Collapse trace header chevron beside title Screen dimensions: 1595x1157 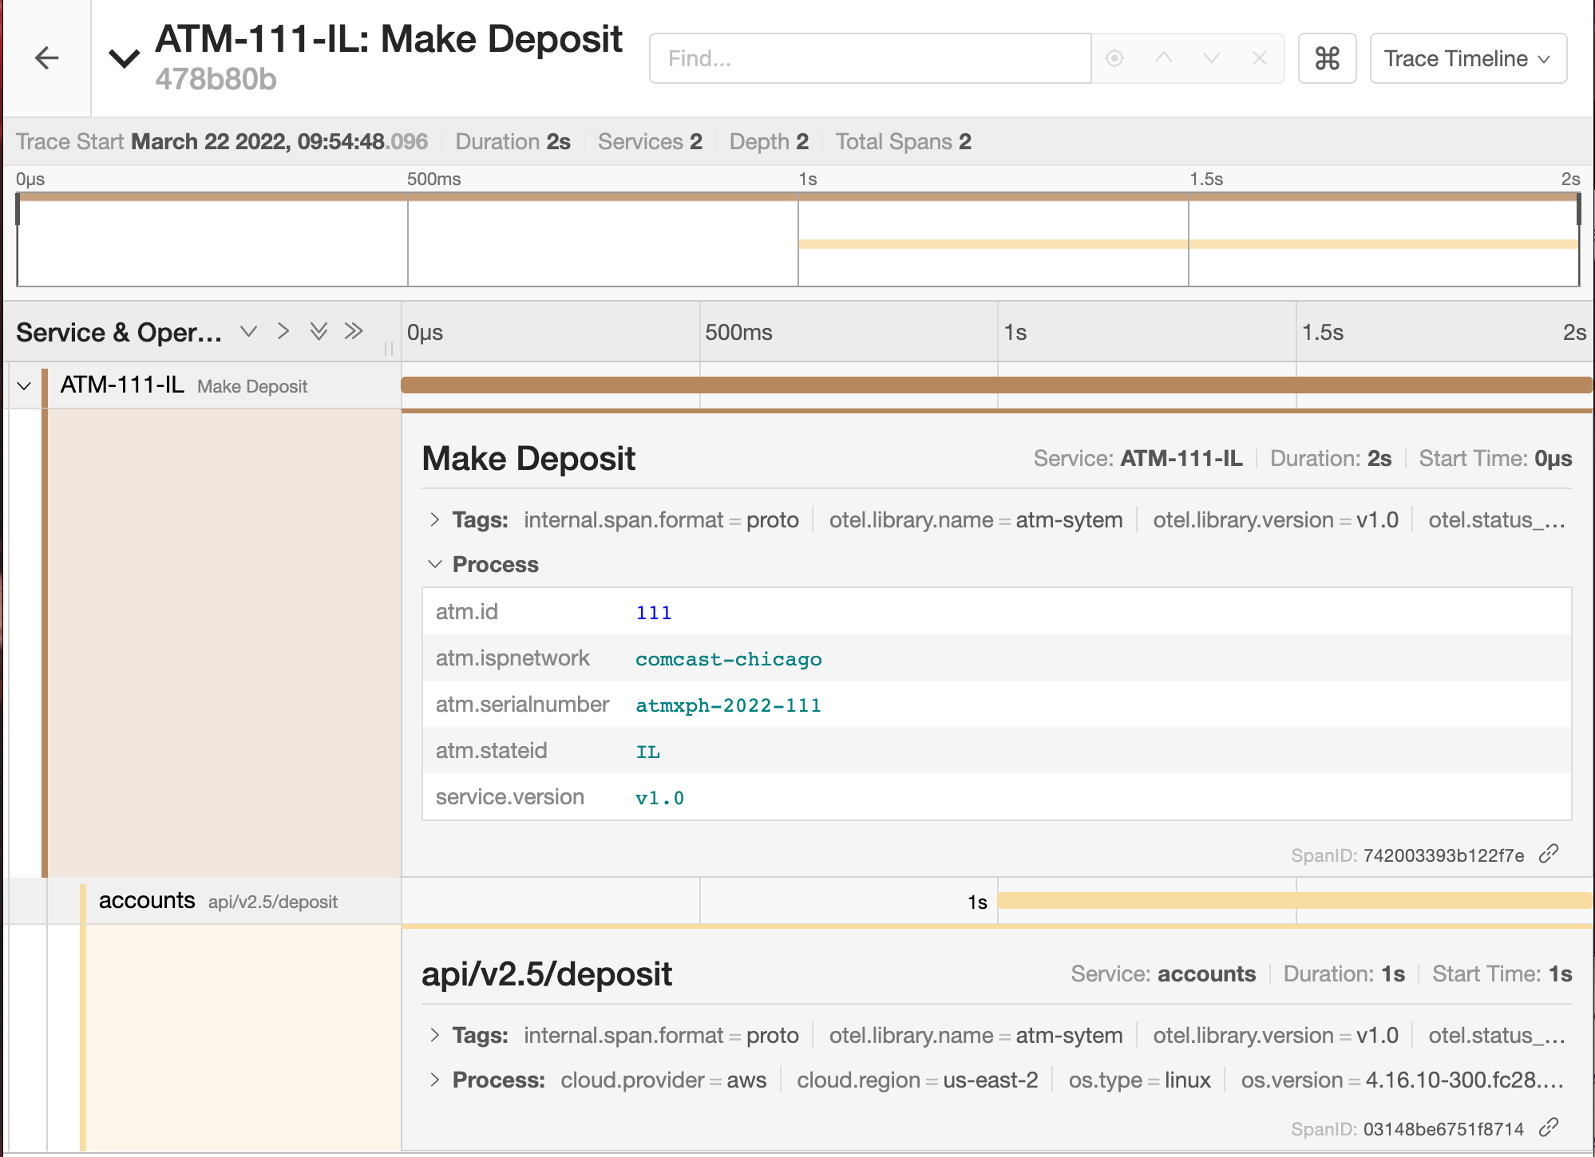(125, 58)
